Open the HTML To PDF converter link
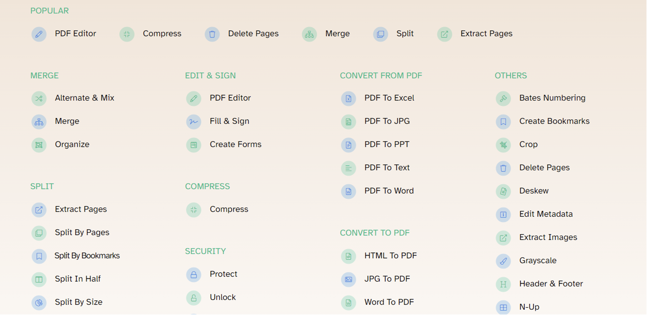This screenshot has width=647, height=315. pos(391,256)
